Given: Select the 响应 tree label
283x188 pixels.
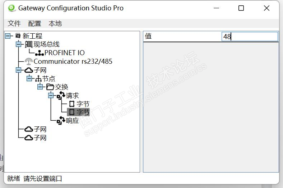Looking at the screenshot, I should pos(73,121).
